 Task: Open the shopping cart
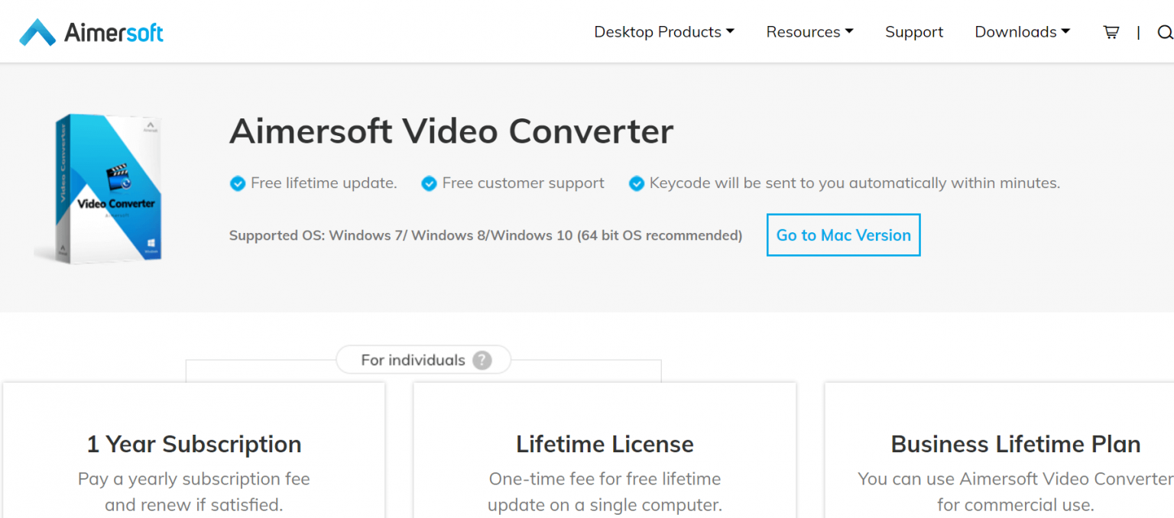(1111, 32)
